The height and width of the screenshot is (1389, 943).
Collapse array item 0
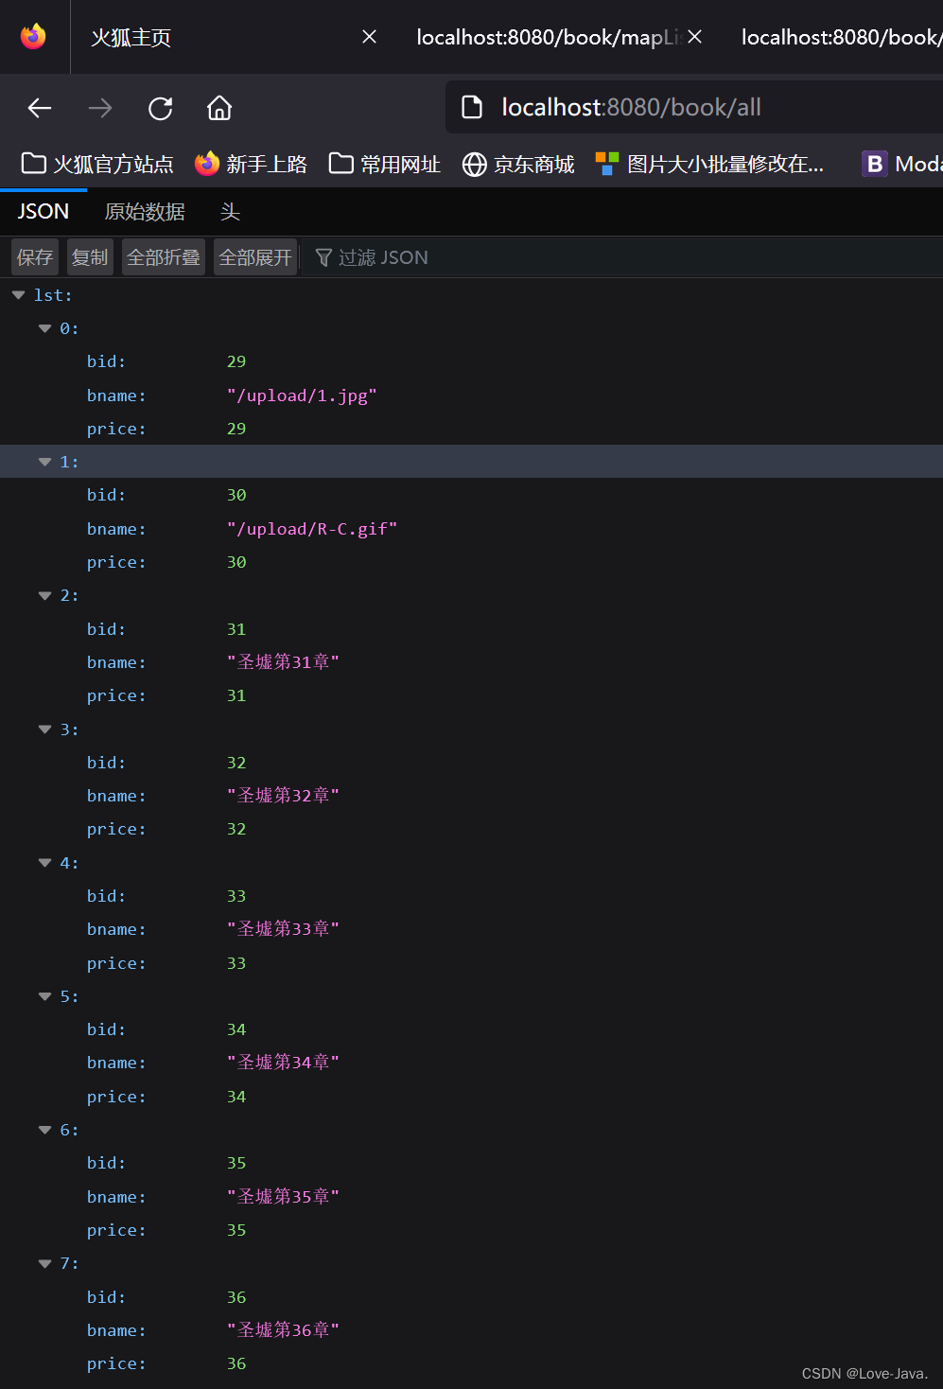(44, 328)
